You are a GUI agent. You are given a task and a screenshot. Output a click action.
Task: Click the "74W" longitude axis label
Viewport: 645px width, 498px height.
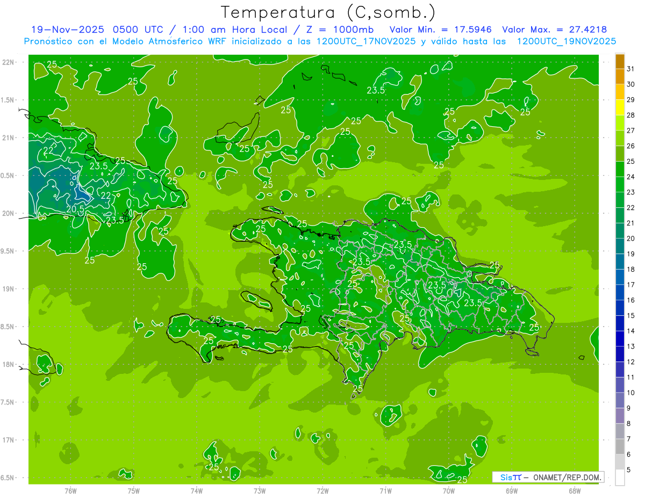[x=197, y=490]
